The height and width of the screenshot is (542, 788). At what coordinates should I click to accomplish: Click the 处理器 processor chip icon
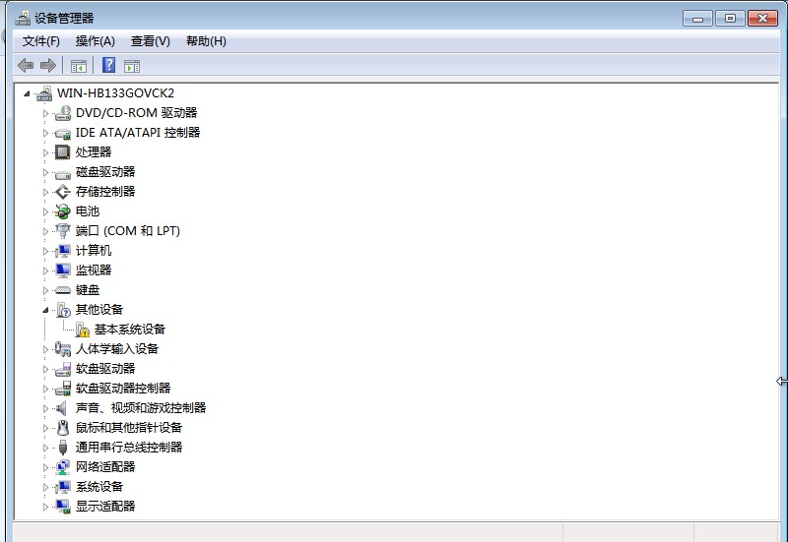click(x=63, y=152)
